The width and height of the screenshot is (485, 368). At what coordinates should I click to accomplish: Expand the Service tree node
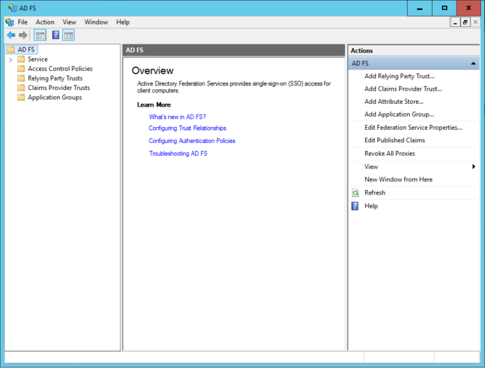pyautogui.click(x=11, y=60)
